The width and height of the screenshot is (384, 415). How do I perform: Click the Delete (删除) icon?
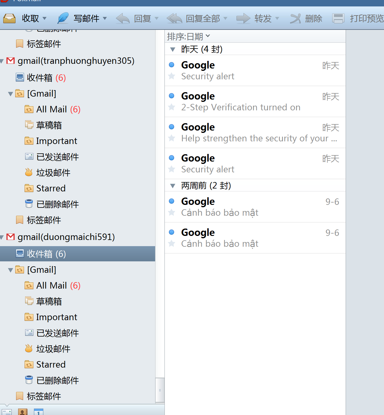click(295, 18)
